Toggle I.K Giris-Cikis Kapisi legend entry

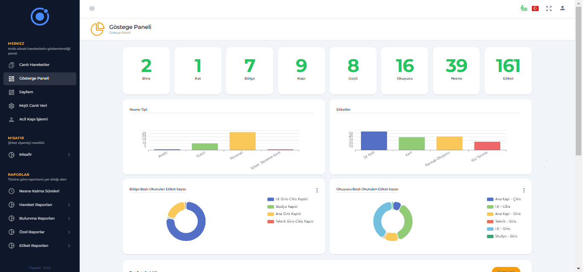click(287, 199)
